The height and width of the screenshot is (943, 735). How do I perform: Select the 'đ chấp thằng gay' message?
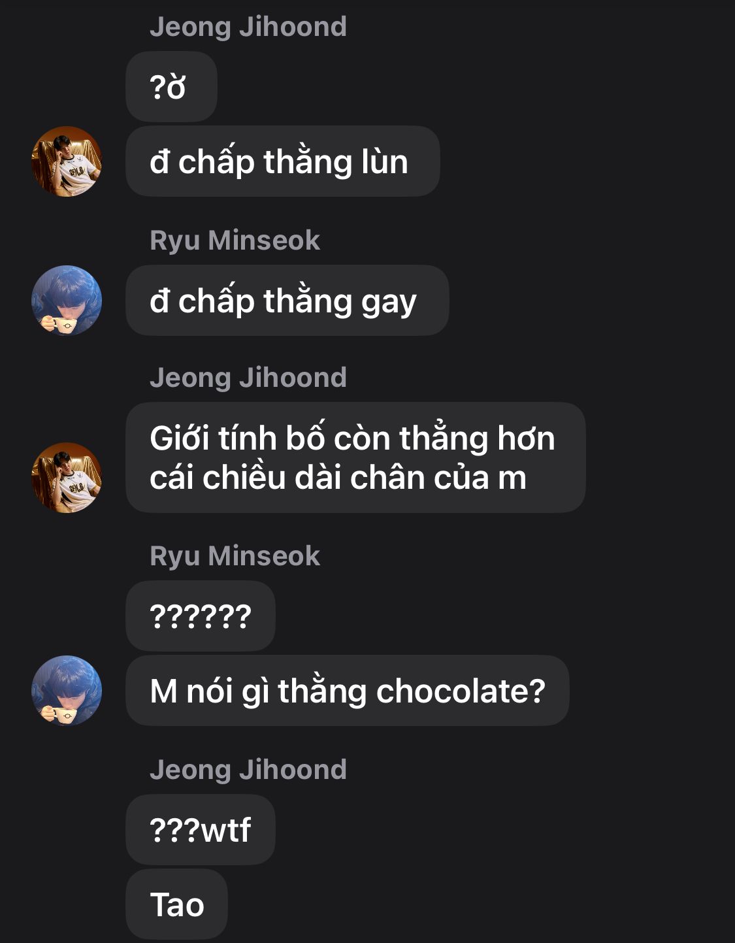click(287, 301)
